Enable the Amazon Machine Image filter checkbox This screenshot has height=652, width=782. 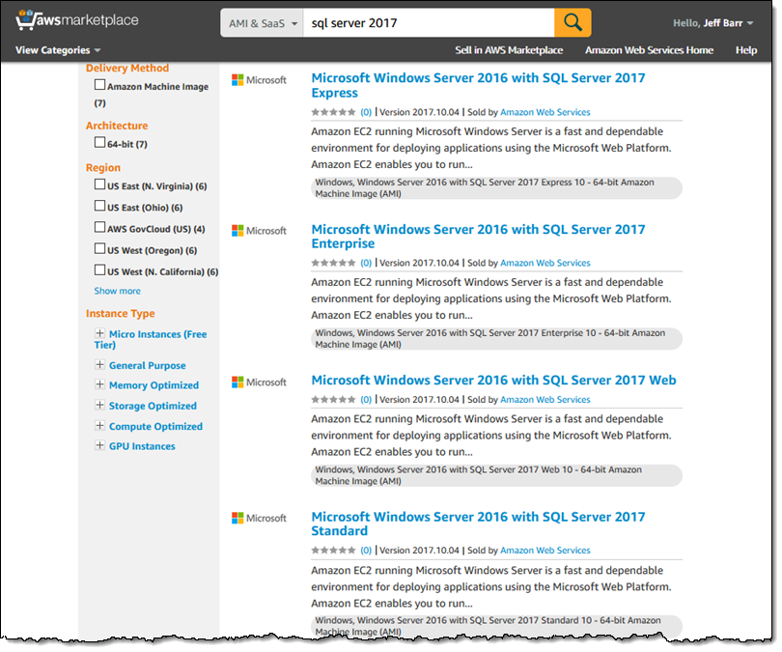99,84
